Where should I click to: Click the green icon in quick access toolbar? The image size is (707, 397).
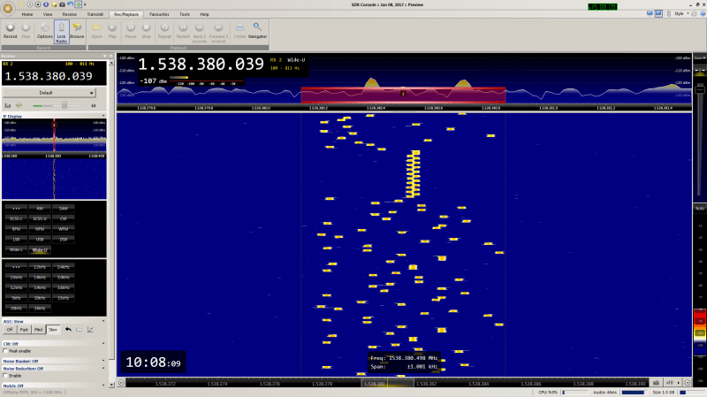pyautogui.click(x=78, y=4)
